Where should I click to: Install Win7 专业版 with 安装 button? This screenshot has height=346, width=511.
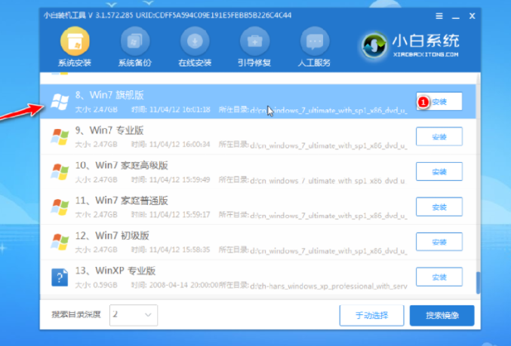[x=439, y=136]
